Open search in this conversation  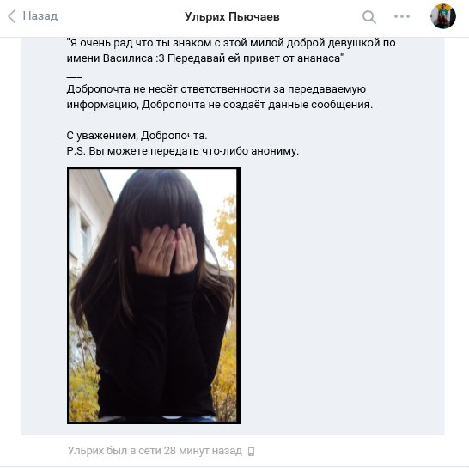coord(369,17)
